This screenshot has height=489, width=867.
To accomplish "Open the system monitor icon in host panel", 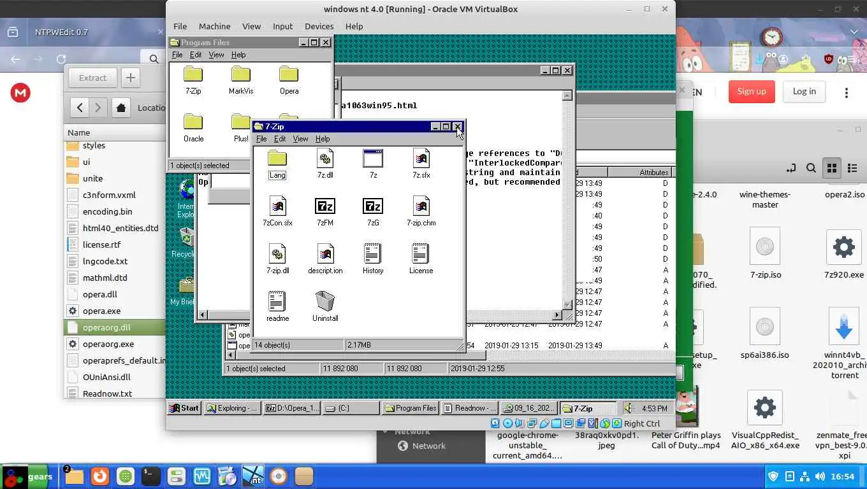I will [x=202, y=476].
